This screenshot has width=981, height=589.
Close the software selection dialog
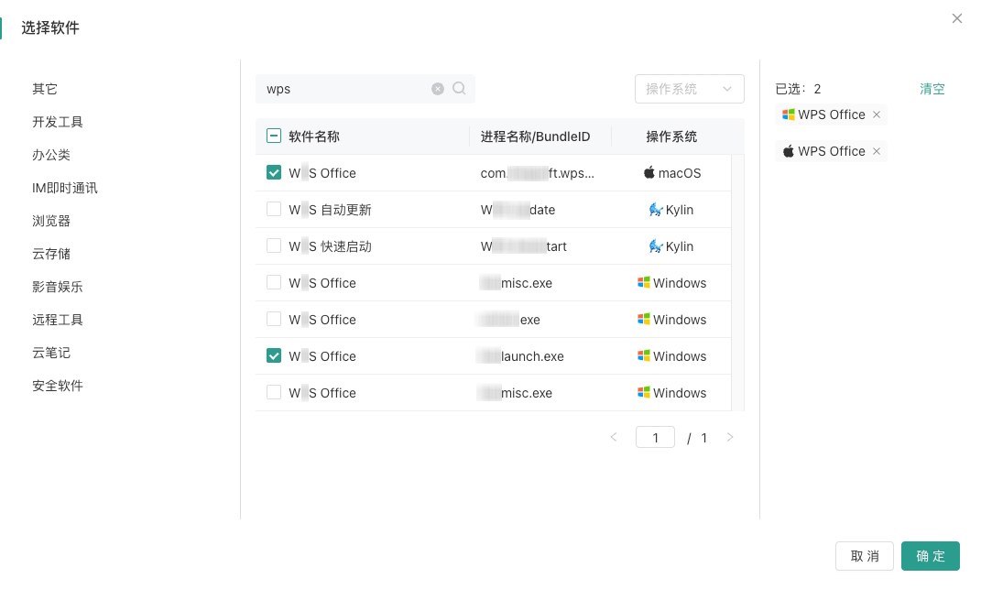pos(957,18)
